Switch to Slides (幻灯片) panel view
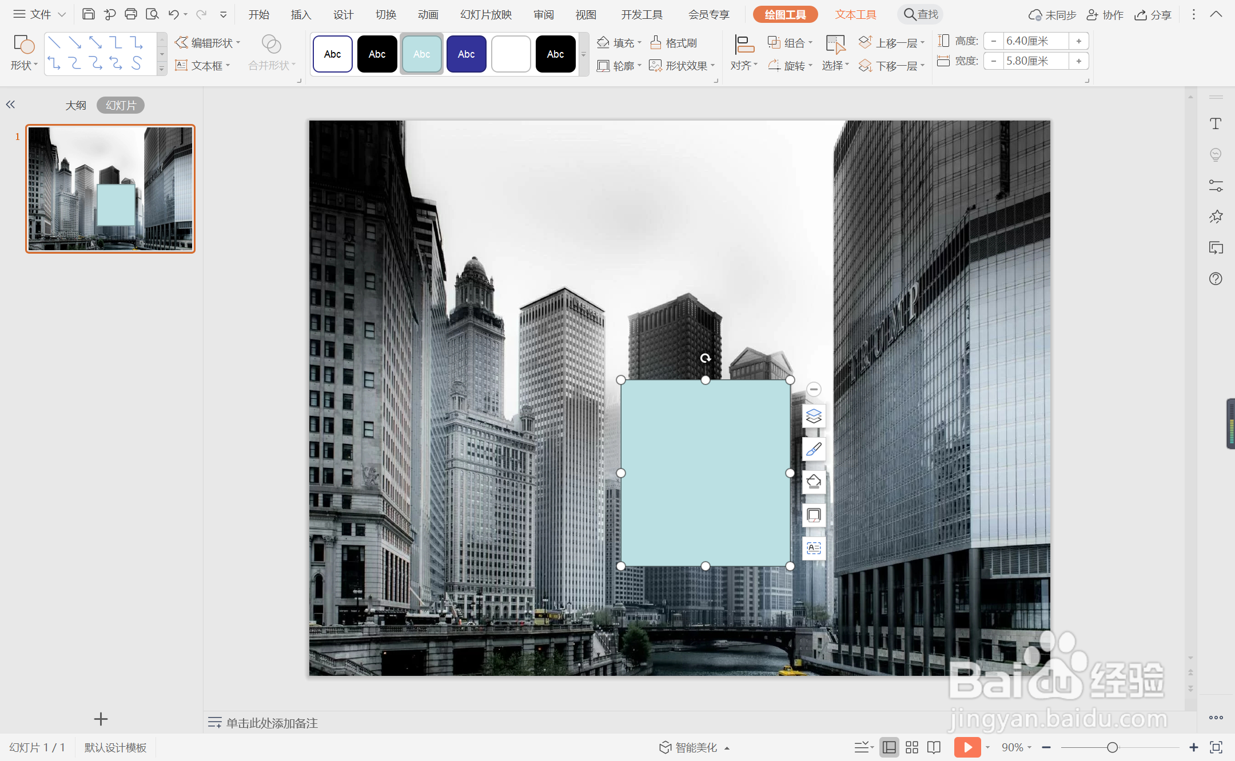 pos(121,105)
